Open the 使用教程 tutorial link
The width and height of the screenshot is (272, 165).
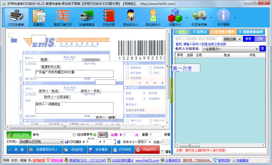coord(39,160)
